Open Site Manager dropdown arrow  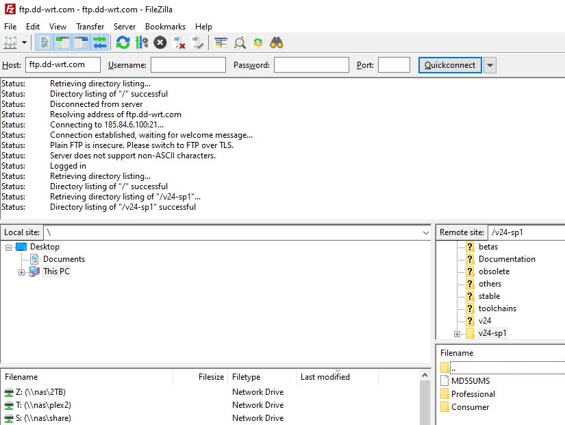click(x=24, y=43)
